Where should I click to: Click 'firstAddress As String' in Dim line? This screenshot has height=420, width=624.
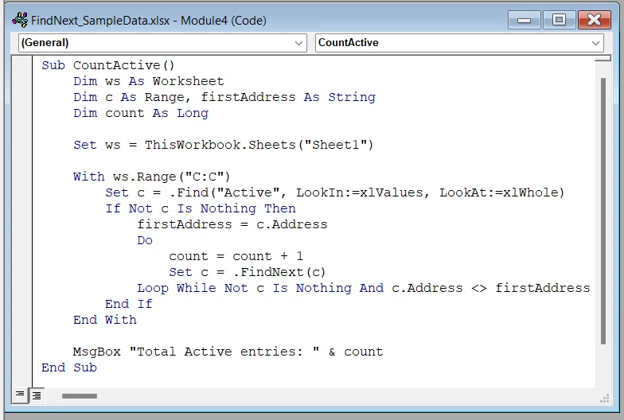[288, 97]
